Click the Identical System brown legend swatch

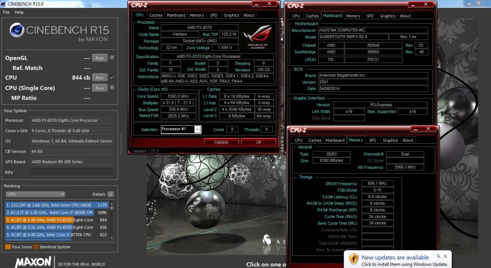36,247
